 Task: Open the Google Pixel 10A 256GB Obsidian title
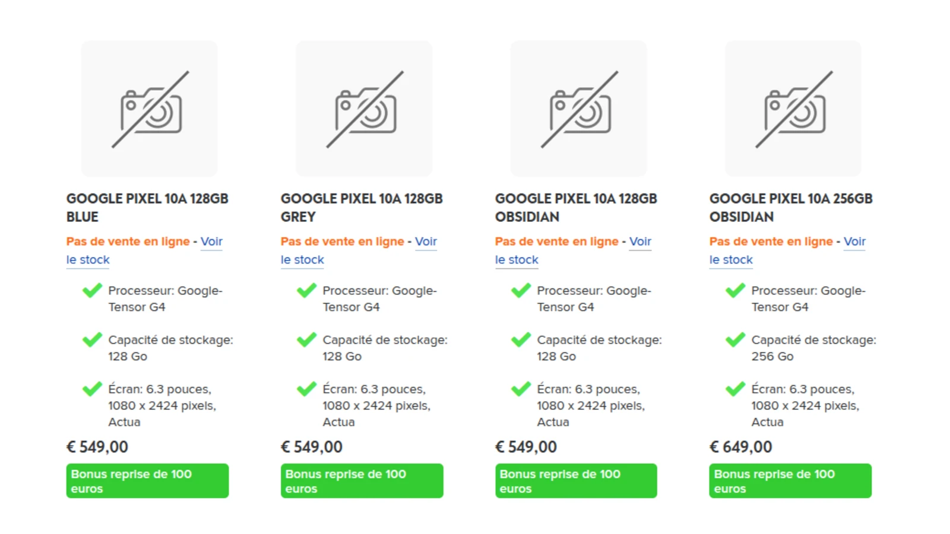coord(790,208)
